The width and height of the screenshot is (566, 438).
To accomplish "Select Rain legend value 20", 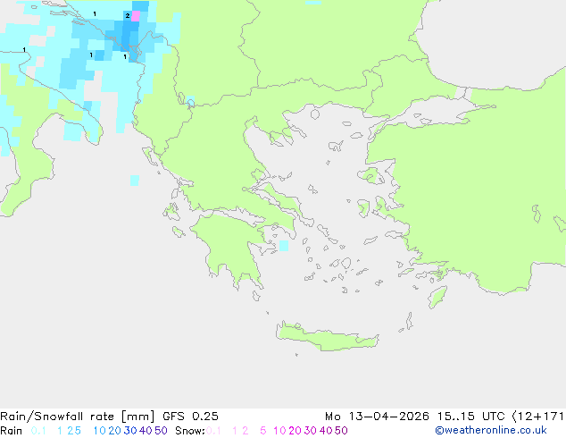I will pyautogui.click(x=114, y=431).
